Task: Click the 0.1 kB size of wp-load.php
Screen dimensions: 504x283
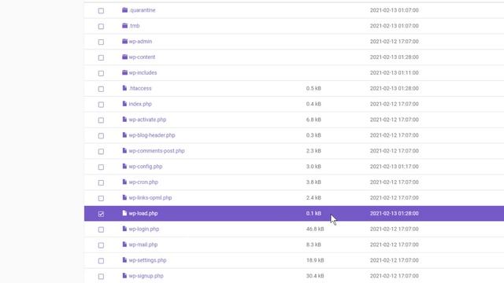Action: pyautogui.click(x=313, y=213)
